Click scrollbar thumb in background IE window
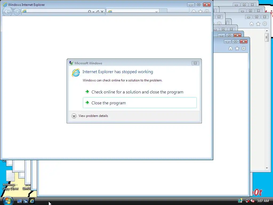 click(267, 37)
